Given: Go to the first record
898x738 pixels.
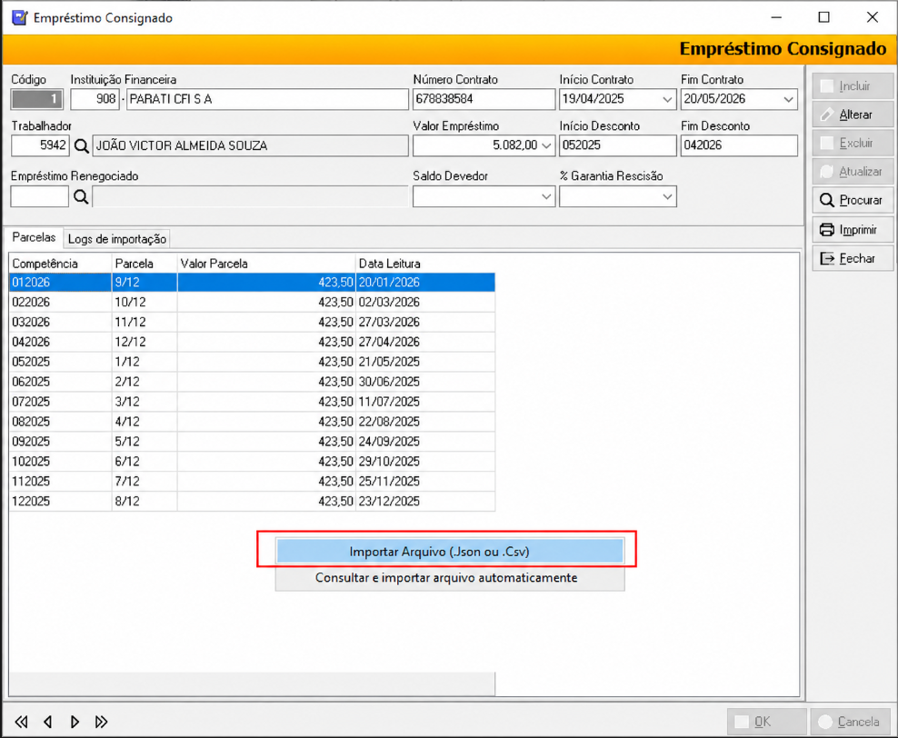Looking at the screenshot, I should click(21, 722).
